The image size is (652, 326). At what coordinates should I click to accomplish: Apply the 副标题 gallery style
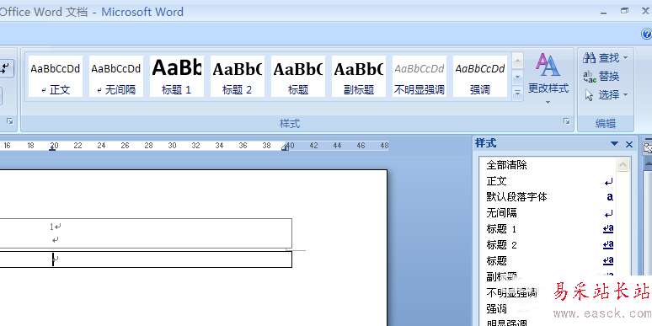[x=359, y=76]
